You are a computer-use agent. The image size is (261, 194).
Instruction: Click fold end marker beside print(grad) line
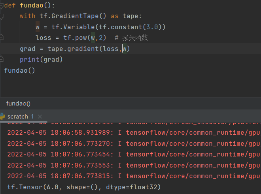[x=2, y=59]
